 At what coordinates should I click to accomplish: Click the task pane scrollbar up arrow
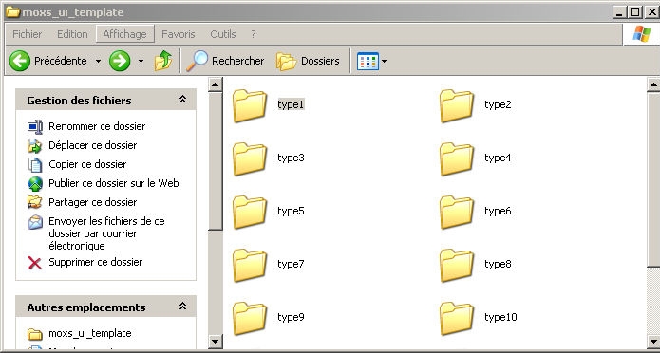216,85
